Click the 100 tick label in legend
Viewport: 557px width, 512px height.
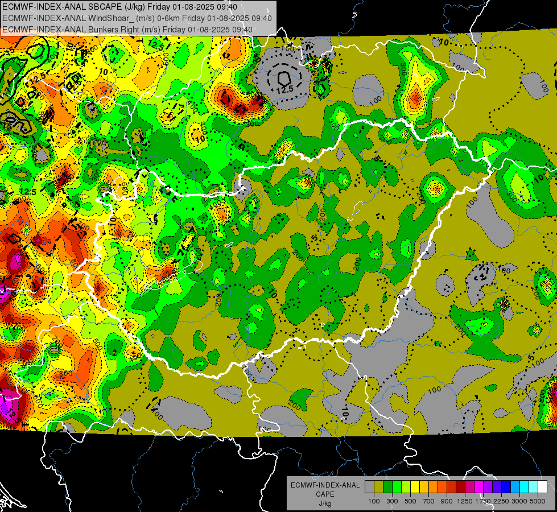[374, 501]
